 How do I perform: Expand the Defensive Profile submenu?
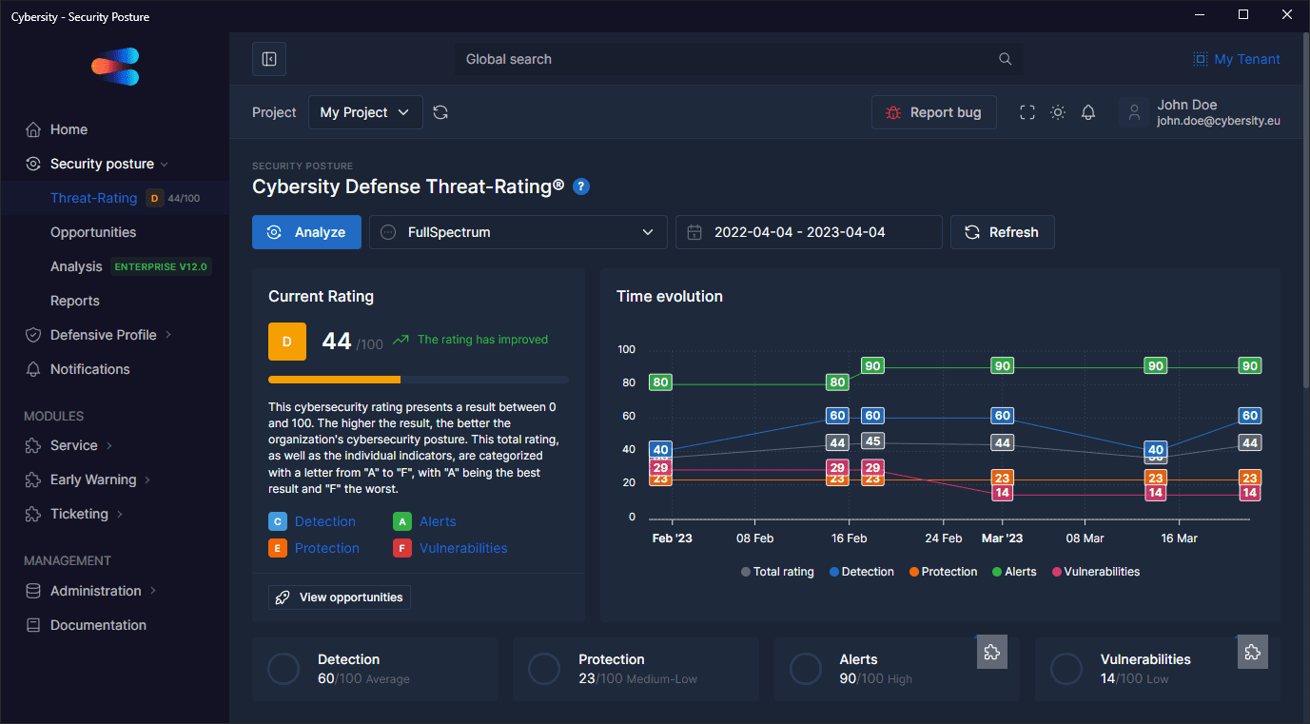(168, 335)
